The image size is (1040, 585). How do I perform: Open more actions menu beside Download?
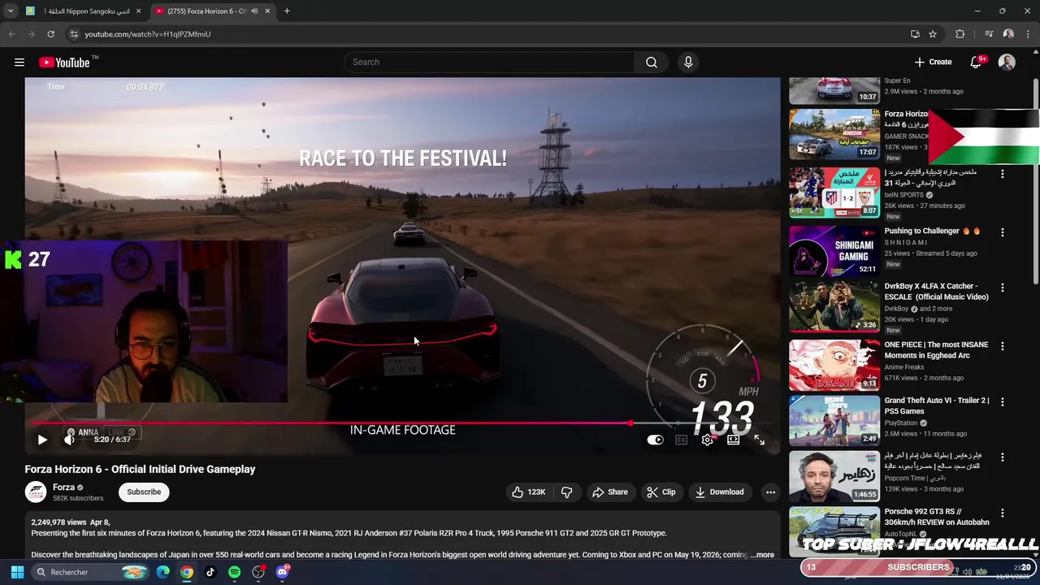pos(770,492)
